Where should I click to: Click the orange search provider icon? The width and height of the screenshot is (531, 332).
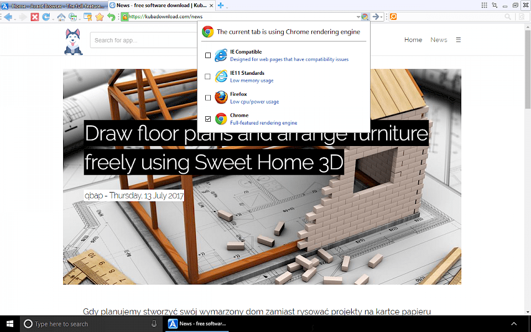(x=393, y=17)
